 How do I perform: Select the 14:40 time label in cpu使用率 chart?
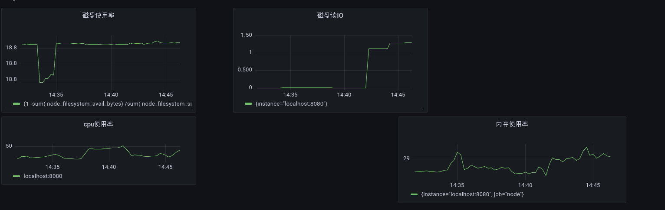(109, 167)
